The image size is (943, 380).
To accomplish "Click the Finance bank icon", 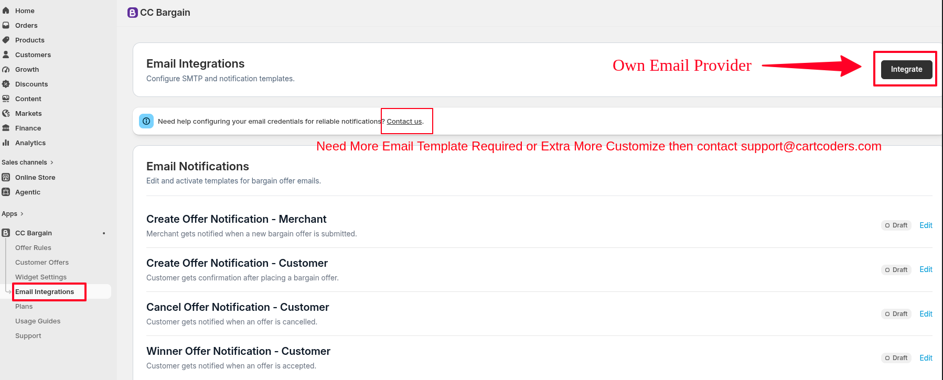I will click(6, 128).
